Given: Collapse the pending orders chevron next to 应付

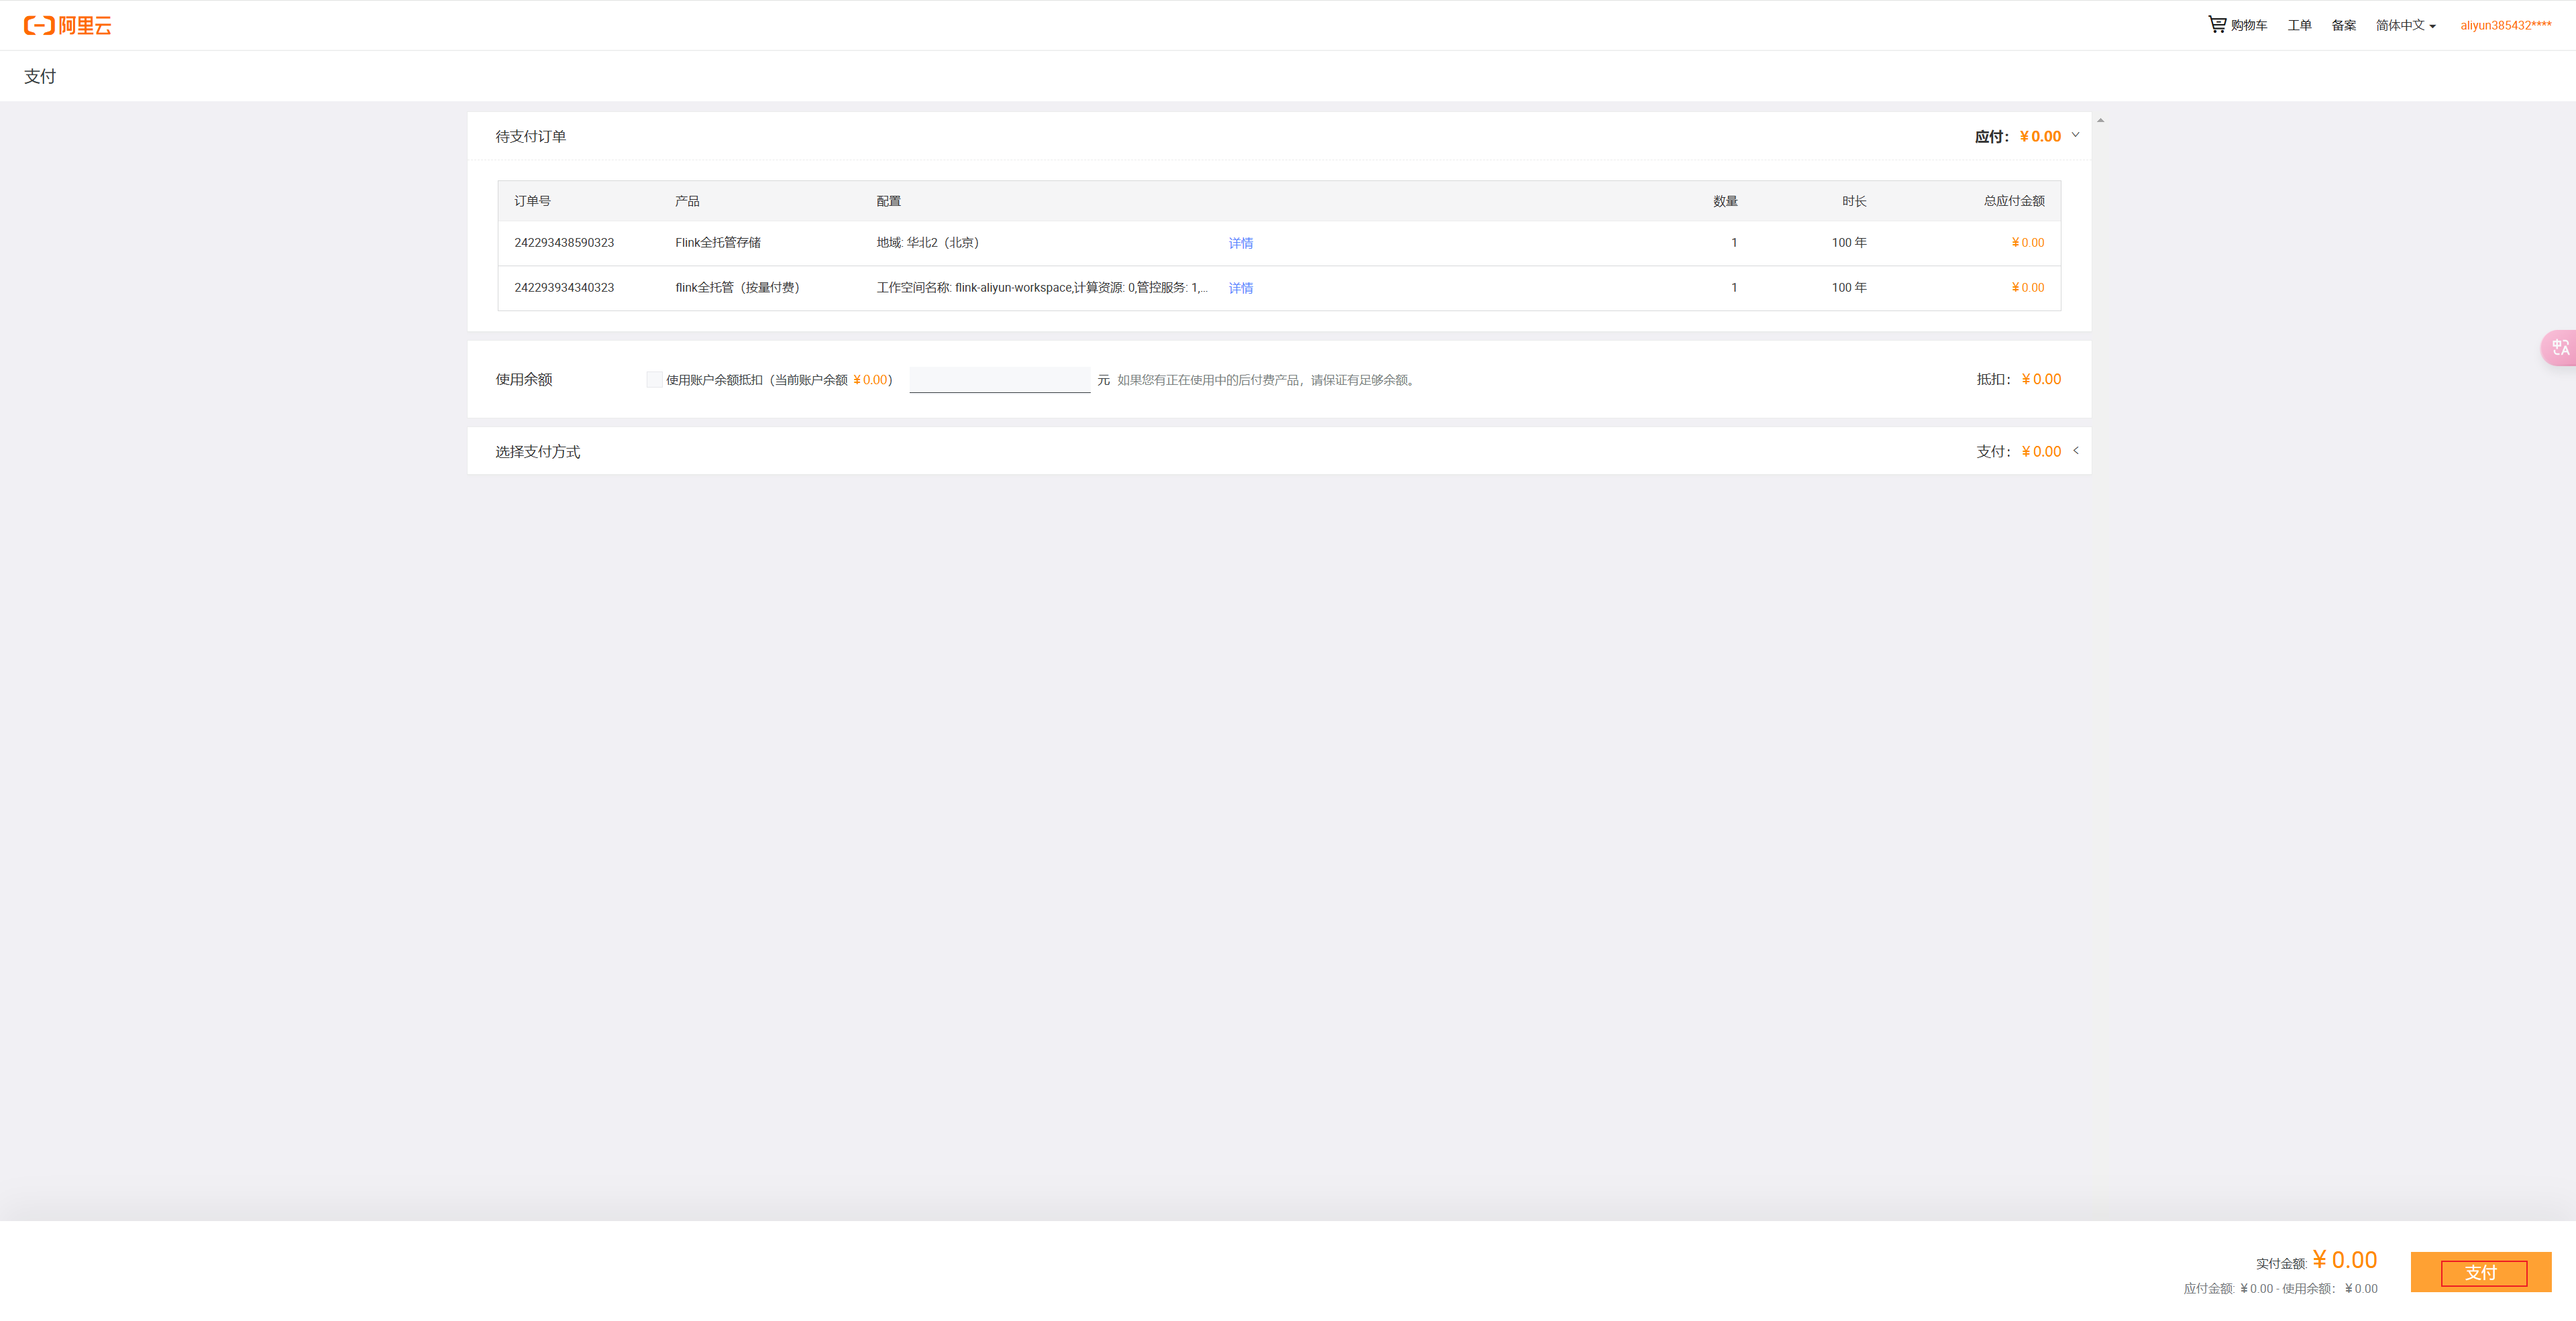Looking at the screenshot, I should coord(2075,135).
